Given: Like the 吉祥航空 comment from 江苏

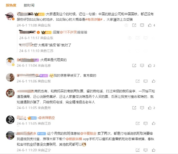Looking at the screenshot, I should [154, 123].
